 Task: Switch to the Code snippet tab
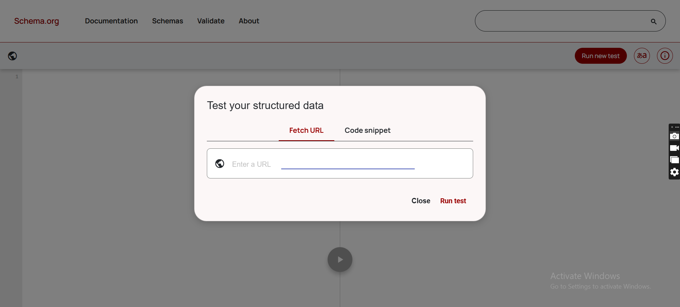367,130
